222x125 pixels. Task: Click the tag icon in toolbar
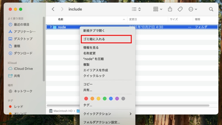(180, 9)
